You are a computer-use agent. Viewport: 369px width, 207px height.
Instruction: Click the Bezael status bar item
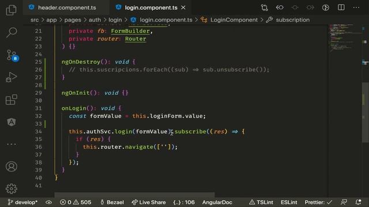point(112,202)
